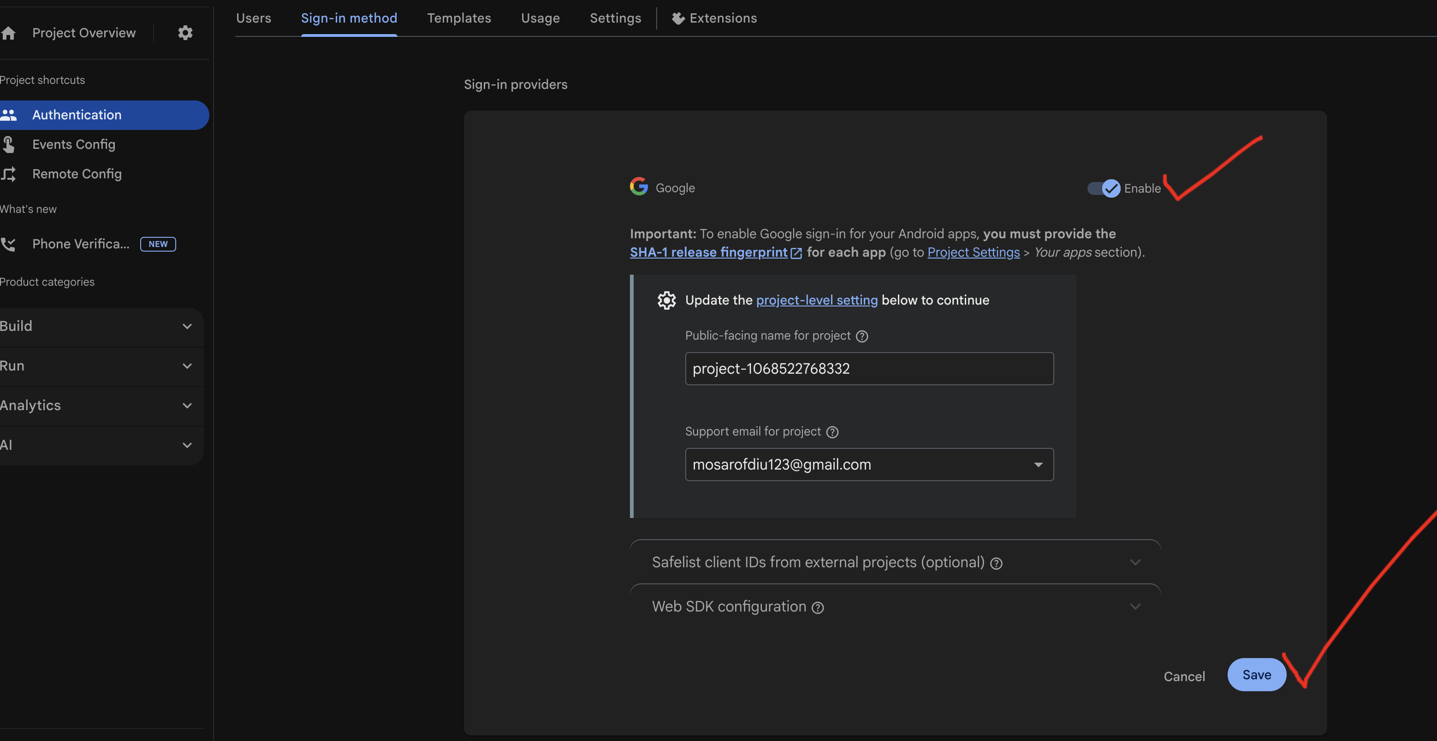Open the Support email dropdown
Viewport: 1437px width, 741px height.
point(869,465)
